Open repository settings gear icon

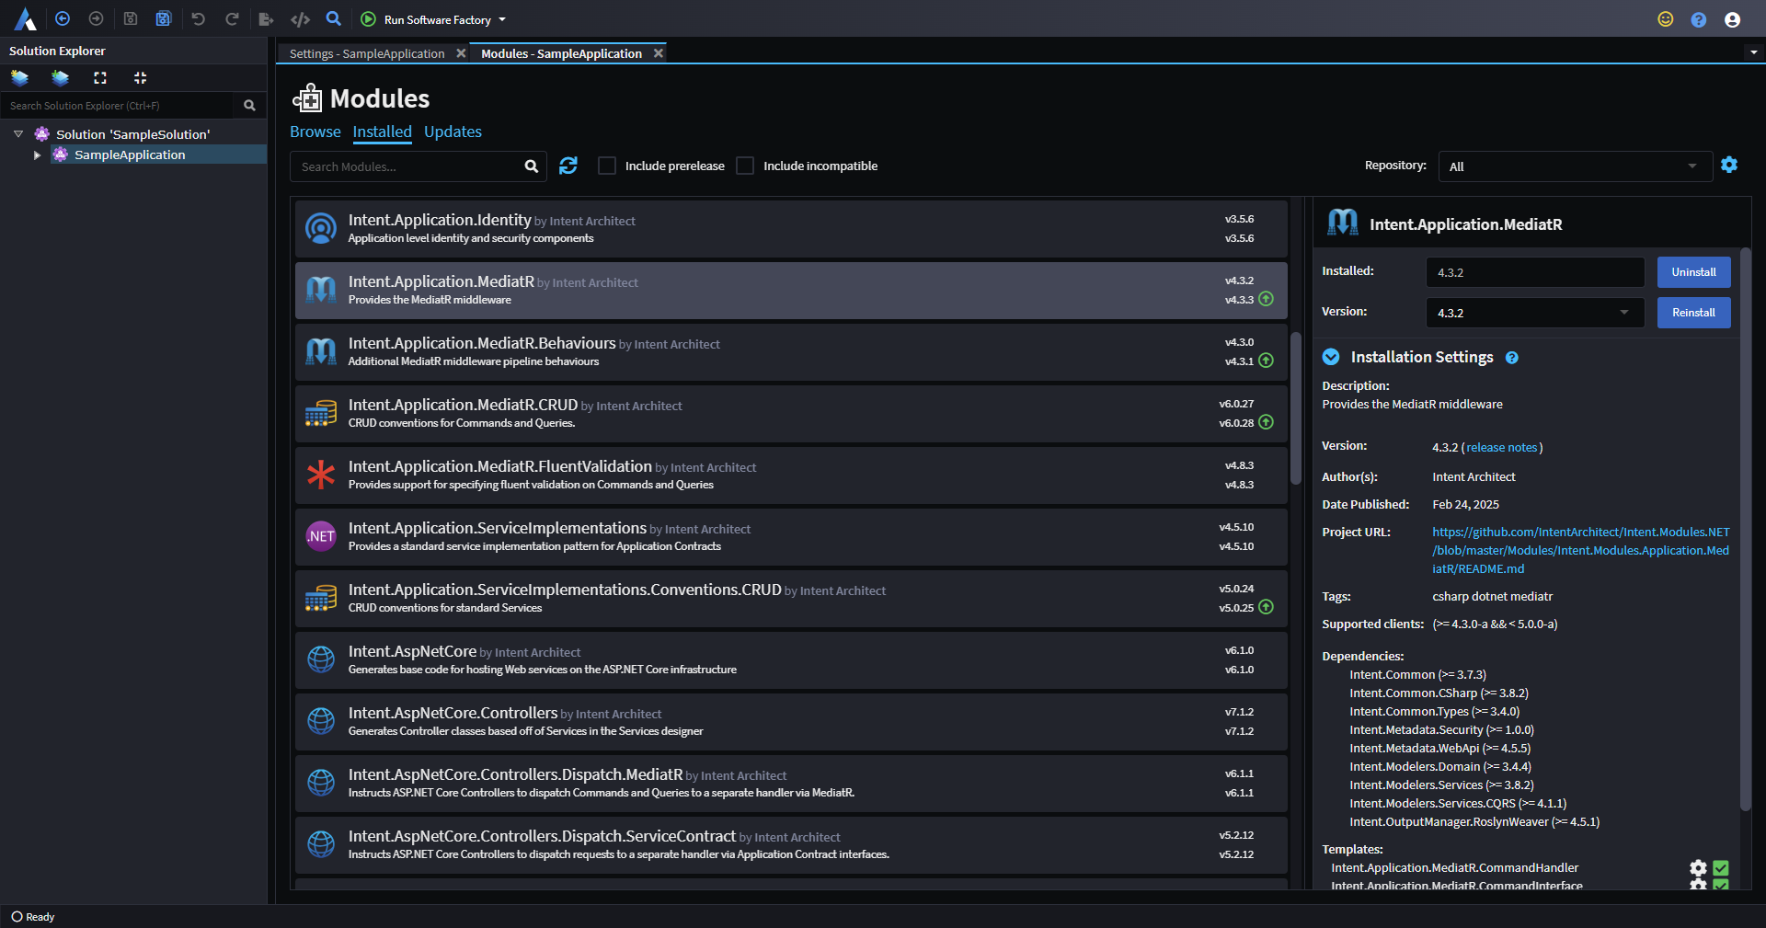1729,165
